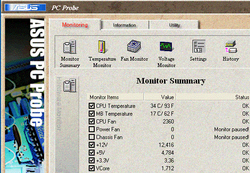Enable the Power Fan checkbox
Screen dimensions: 250x173
click(91, 129)
